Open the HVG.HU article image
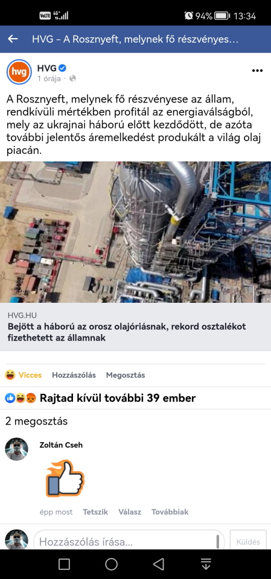Viewport: 271px width, 579px height. pos(135,232)
